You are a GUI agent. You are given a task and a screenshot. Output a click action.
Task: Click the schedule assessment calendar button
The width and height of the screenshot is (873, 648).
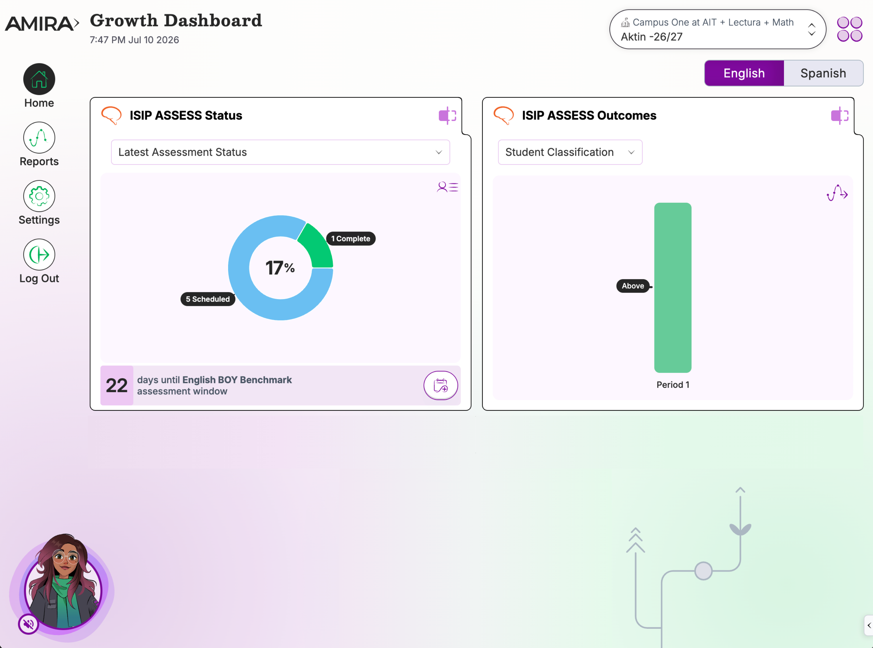click(440, 385)
